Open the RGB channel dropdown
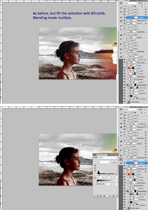The image size is (148, 210). pos(103,162)
